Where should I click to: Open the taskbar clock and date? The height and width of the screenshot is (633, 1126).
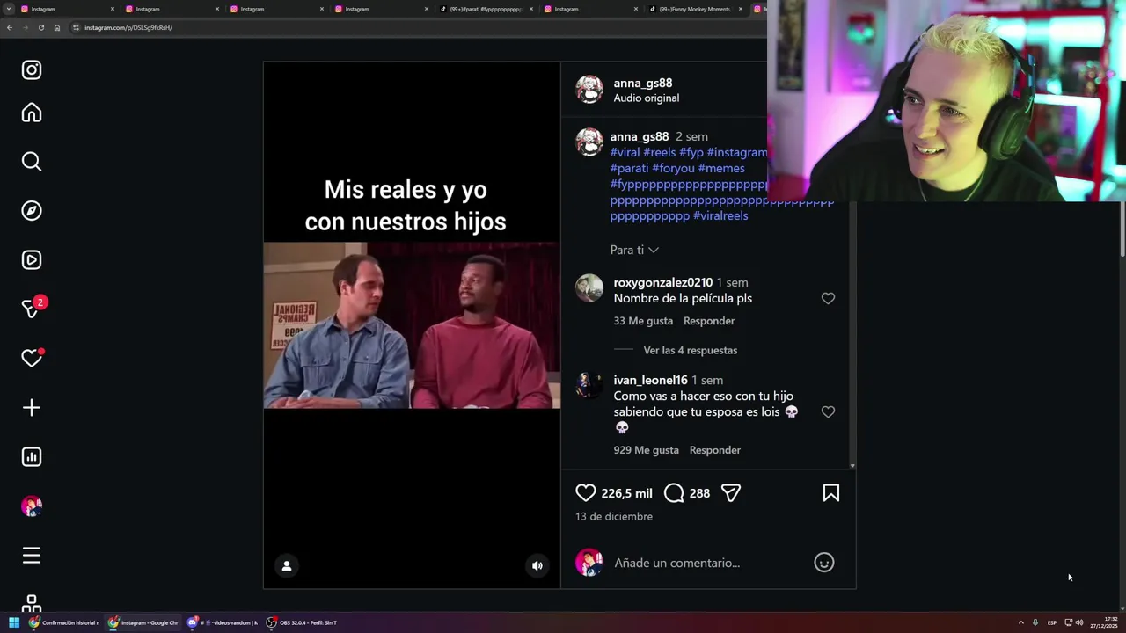pyautogui.click(x=1104, y=622)
